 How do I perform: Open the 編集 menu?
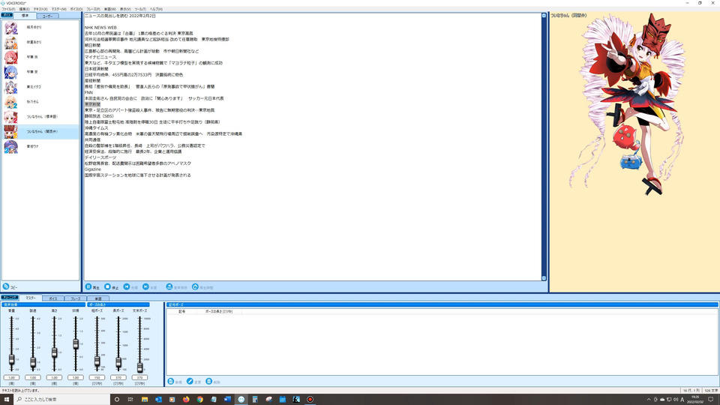coord(24,9)
